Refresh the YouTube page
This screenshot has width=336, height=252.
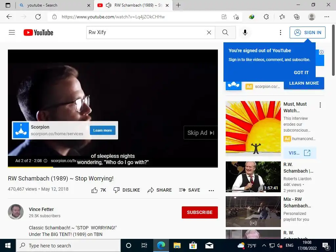tap(38, 17)
